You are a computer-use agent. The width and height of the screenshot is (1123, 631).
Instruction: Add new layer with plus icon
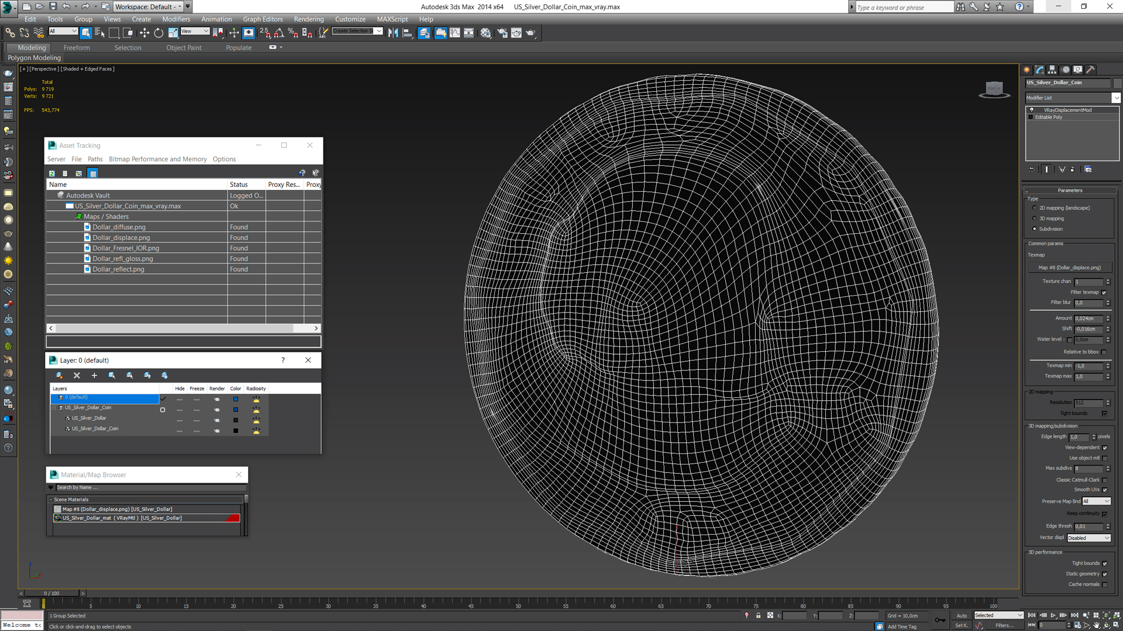point(94,375)
